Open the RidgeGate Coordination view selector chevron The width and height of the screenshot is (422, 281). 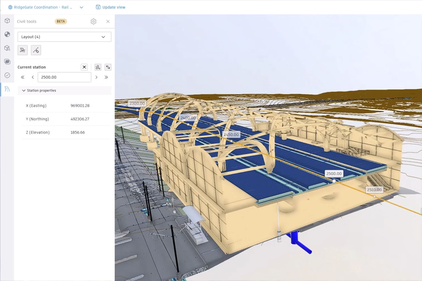tap(81, 7)
